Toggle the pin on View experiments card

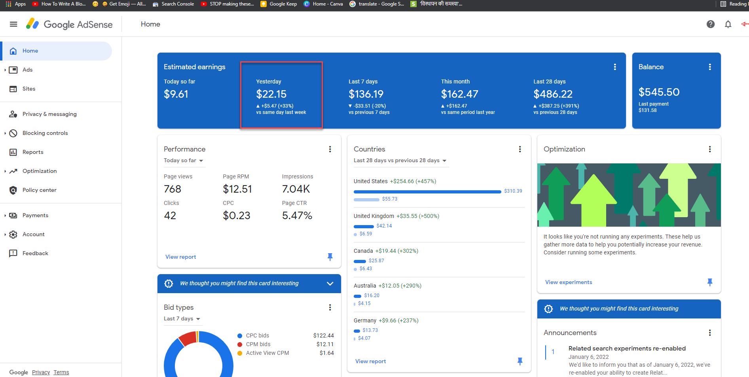click(x=710, y=282)
